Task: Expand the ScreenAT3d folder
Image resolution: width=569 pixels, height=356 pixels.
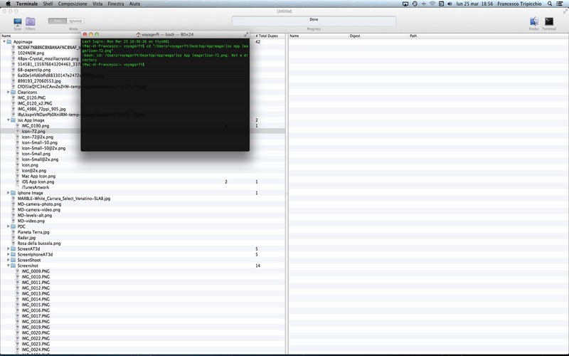Action: click(8, 248)
